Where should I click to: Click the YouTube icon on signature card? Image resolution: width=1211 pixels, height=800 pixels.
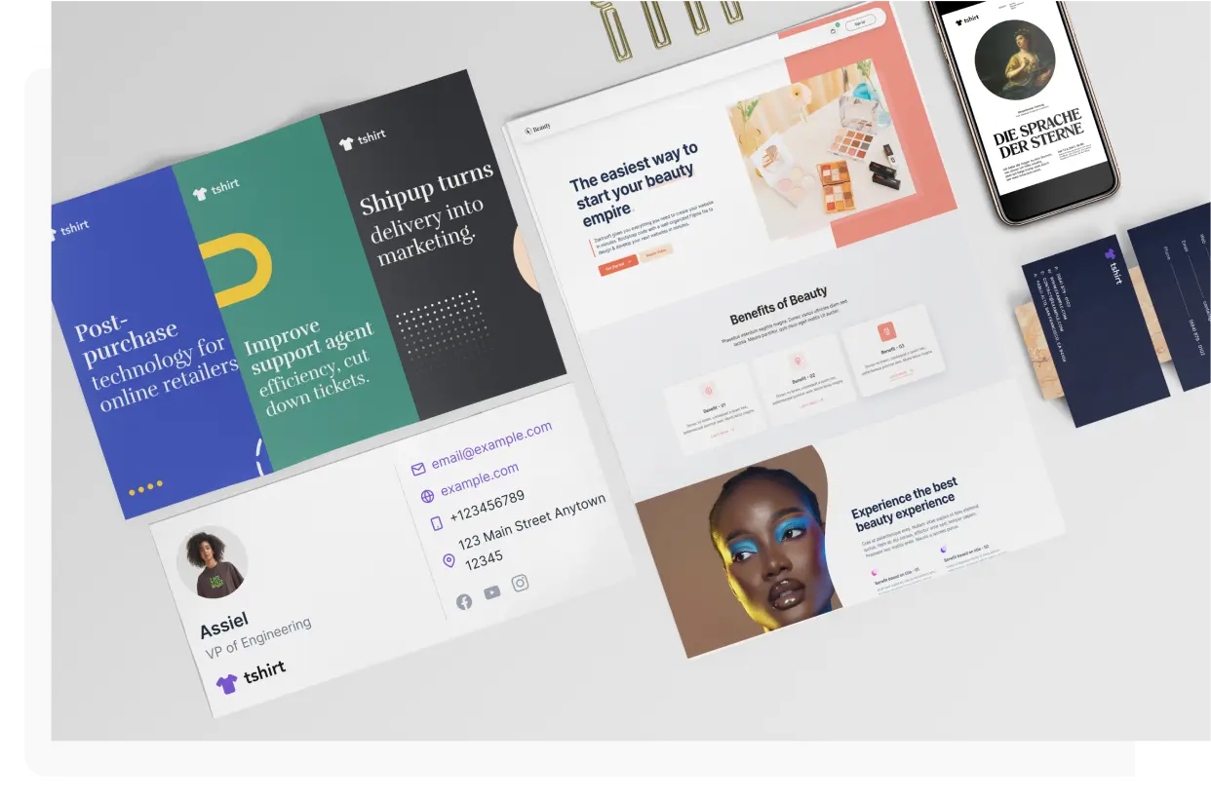[x=491, y=592]
